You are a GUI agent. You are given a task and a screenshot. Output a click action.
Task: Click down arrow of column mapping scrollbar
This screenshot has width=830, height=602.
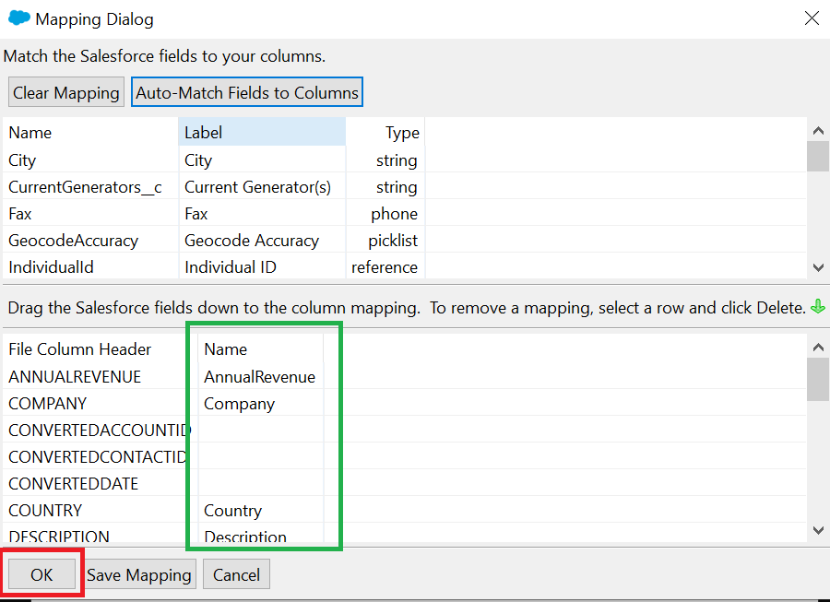coord(818,530)
